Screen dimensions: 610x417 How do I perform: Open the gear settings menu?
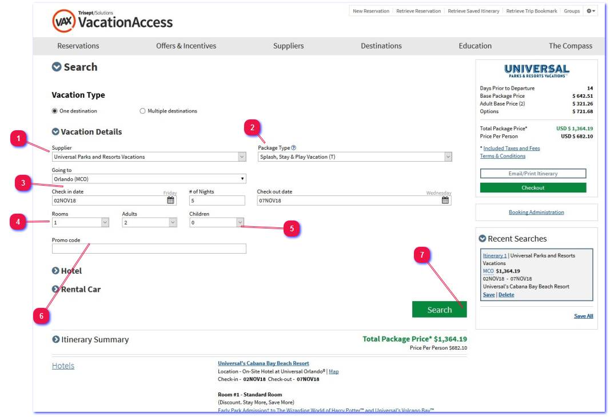coord(591,11)
